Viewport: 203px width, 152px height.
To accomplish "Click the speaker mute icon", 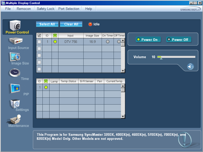I will coord(190,66).
